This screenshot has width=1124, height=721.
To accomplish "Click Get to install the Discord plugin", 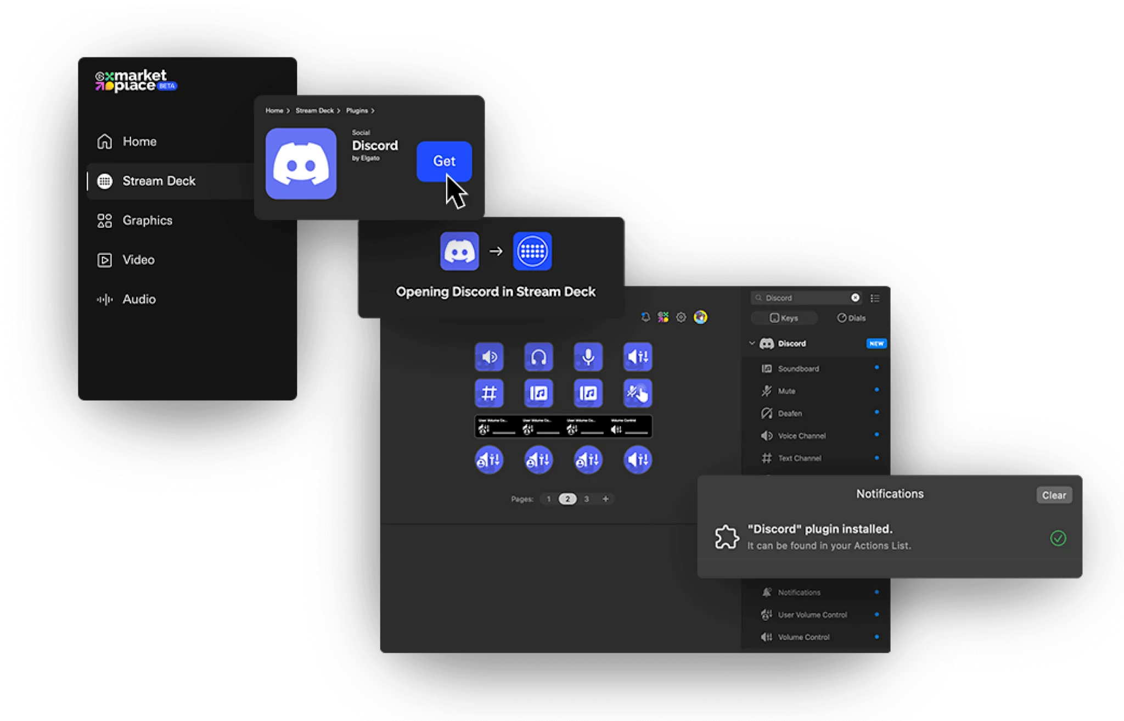I will point(444,161).
